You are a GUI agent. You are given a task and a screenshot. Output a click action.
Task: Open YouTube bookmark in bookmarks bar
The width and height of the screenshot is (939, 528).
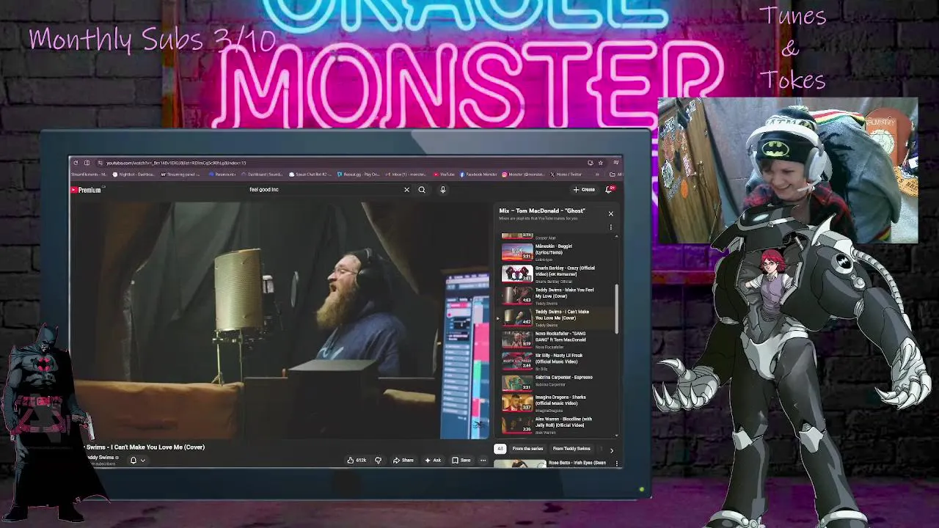tap(445, 175)
